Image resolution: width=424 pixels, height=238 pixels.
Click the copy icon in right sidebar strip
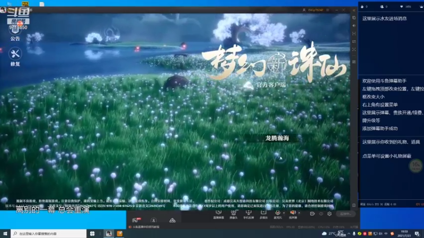(354, 17)
